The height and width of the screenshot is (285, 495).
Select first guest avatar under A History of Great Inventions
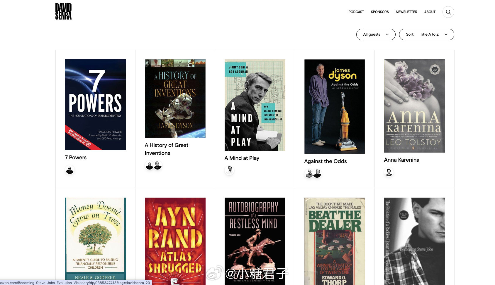(x=150, y=166)
